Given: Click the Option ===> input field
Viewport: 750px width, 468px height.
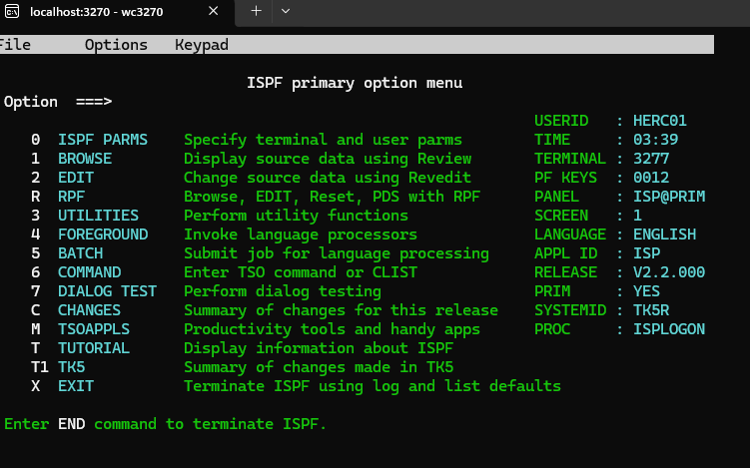Looking at the screenshot, I should (x=411, y=102).
